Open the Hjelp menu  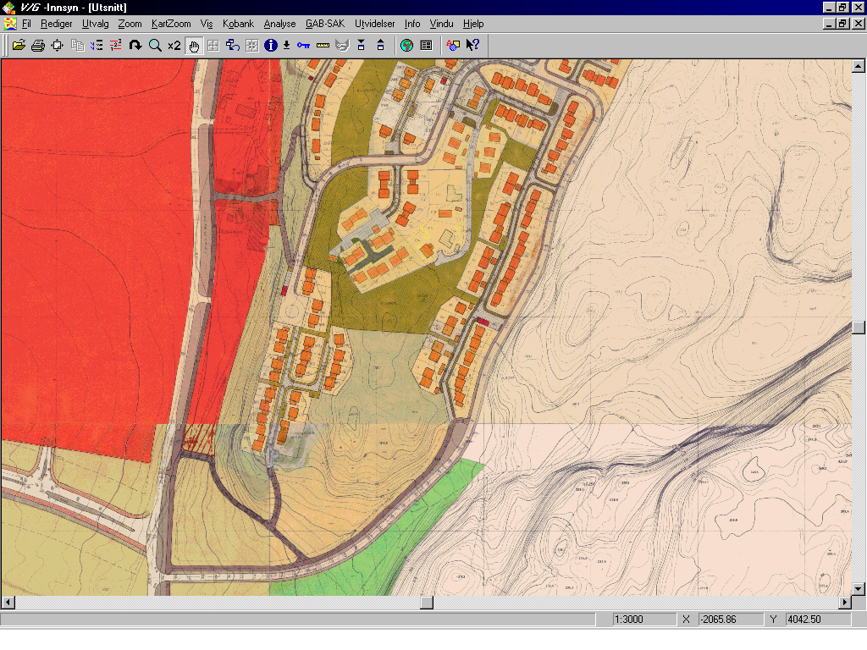pyautogui.click(x=473, y=24)
